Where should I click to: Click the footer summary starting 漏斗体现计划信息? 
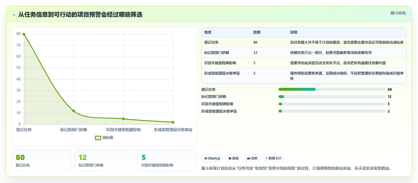pyautogui.click(x=296, y=168)
